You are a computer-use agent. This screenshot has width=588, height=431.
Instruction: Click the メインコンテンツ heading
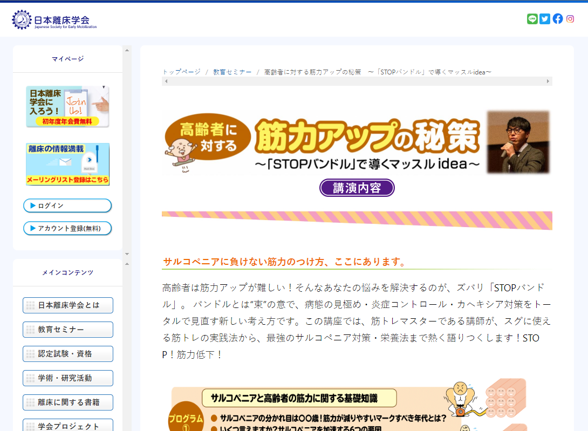click(x=68, y=273)
